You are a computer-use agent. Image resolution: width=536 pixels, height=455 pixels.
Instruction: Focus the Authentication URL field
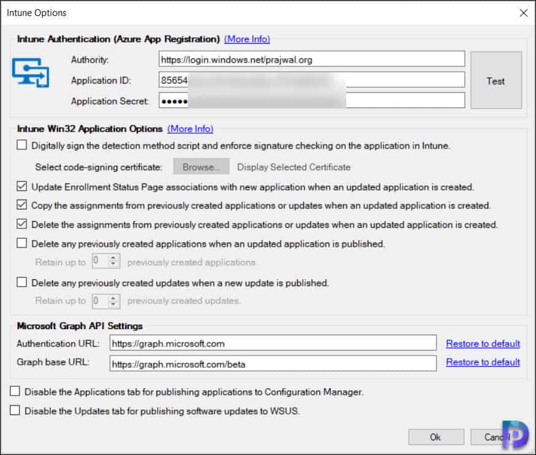(273, 343)
